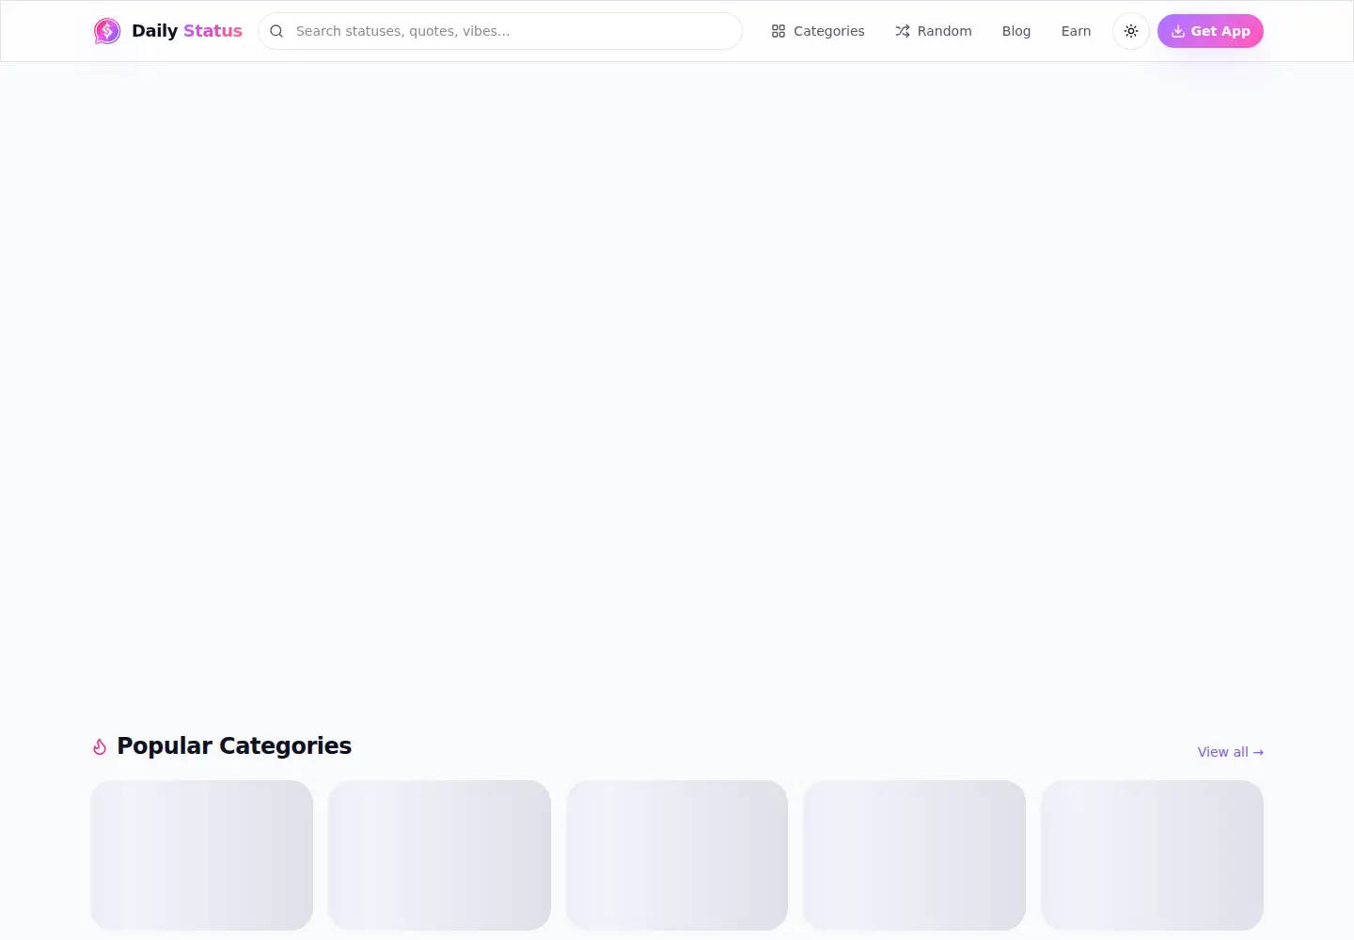Open the Earn page
This screenshot has width=1354, height=940.
tap(1077, 31)
